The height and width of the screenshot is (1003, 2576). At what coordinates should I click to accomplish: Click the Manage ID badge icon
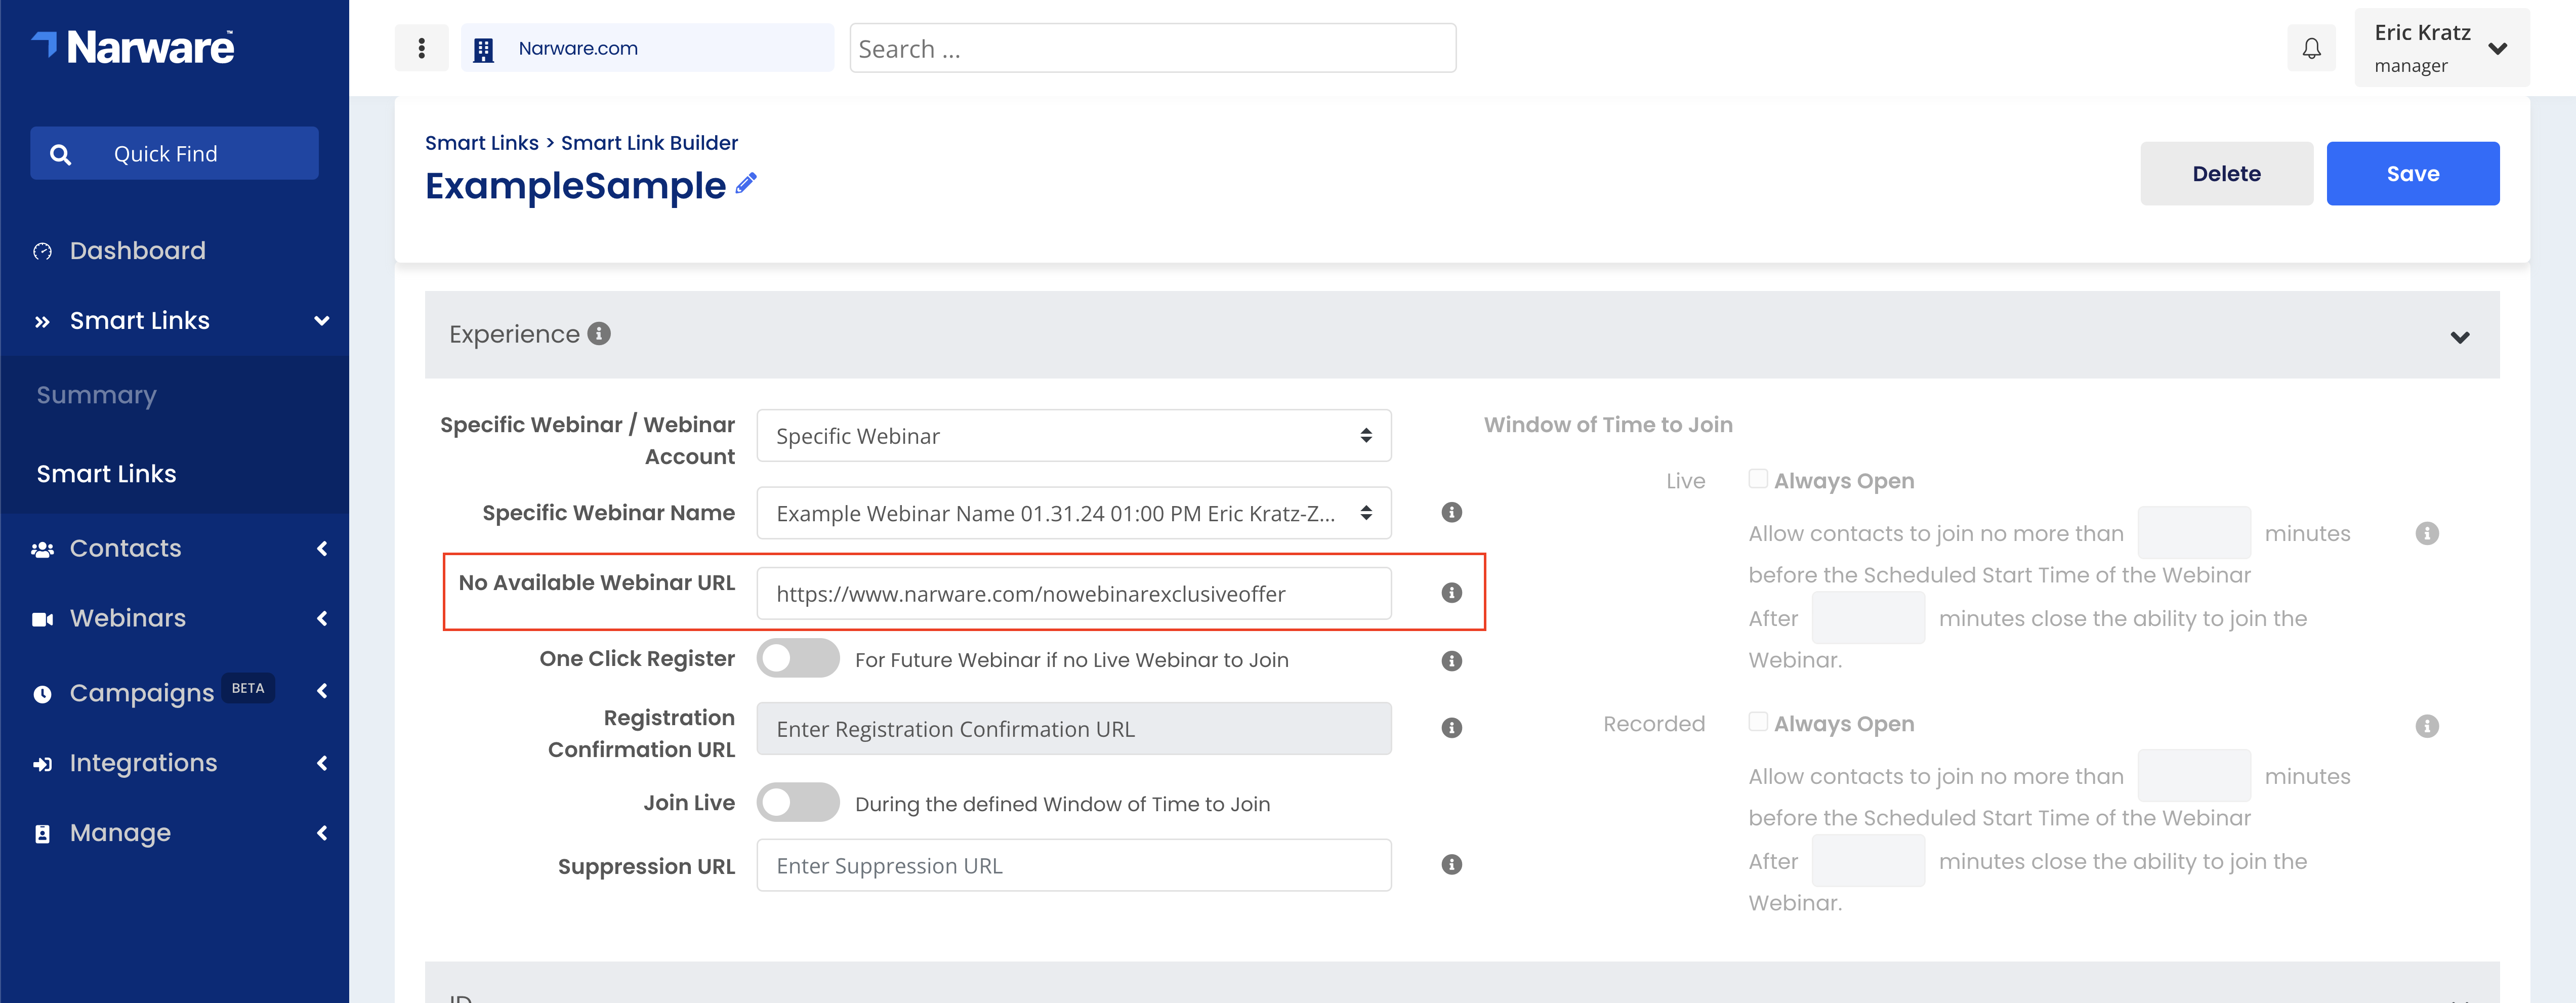(42, 834)
